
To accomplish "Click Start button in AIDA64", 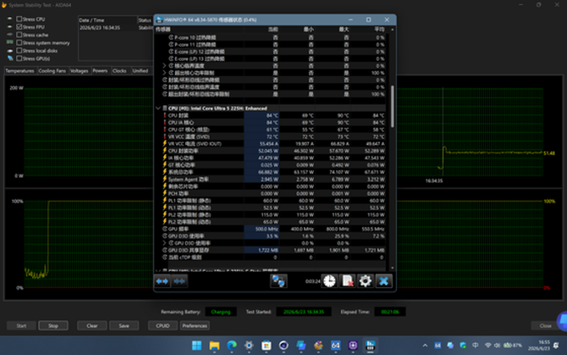I will tap(21, 325).
